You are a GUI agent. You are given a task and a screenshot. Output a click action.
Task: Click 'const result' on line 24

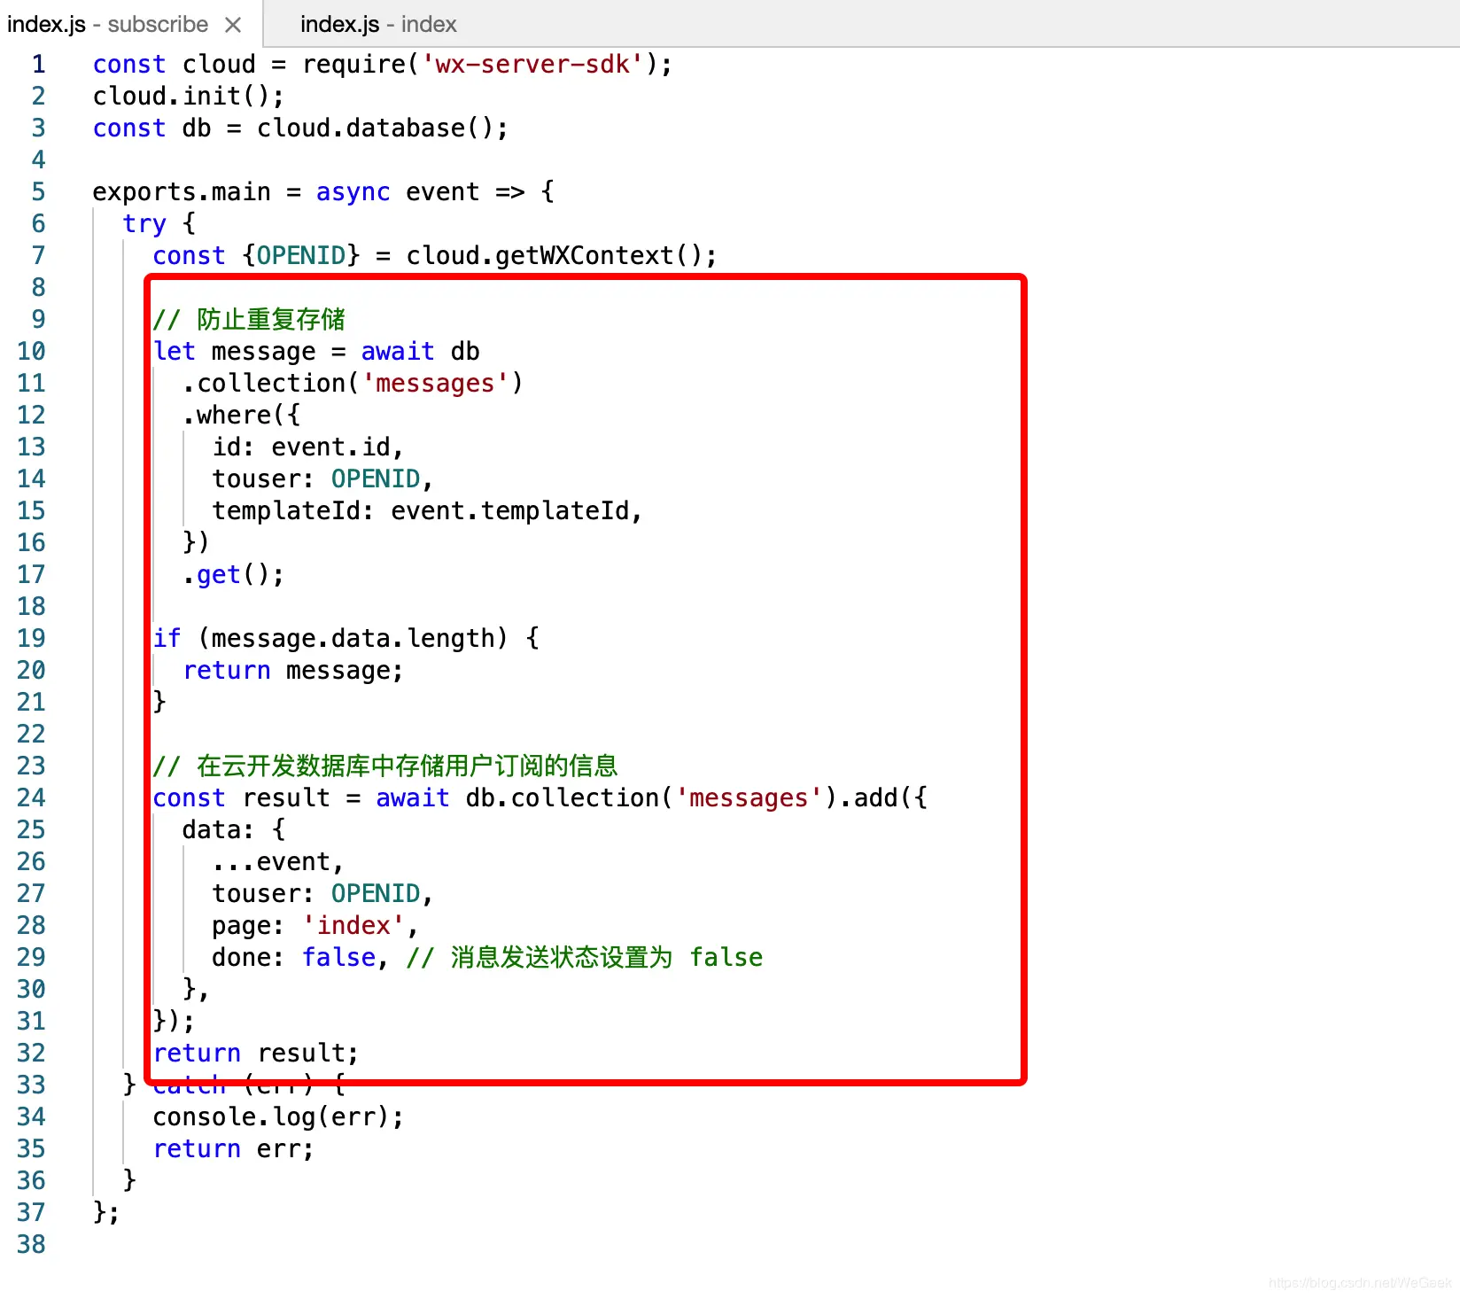point(241,798)
